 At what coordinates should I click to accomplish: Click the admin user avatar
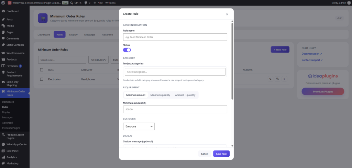pos(349,3)
